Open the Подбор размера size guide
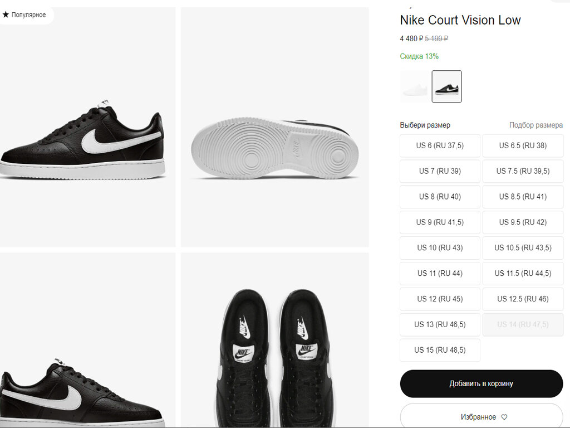Image resolution: width=570 pixels, height=428 pixels. 536,125
